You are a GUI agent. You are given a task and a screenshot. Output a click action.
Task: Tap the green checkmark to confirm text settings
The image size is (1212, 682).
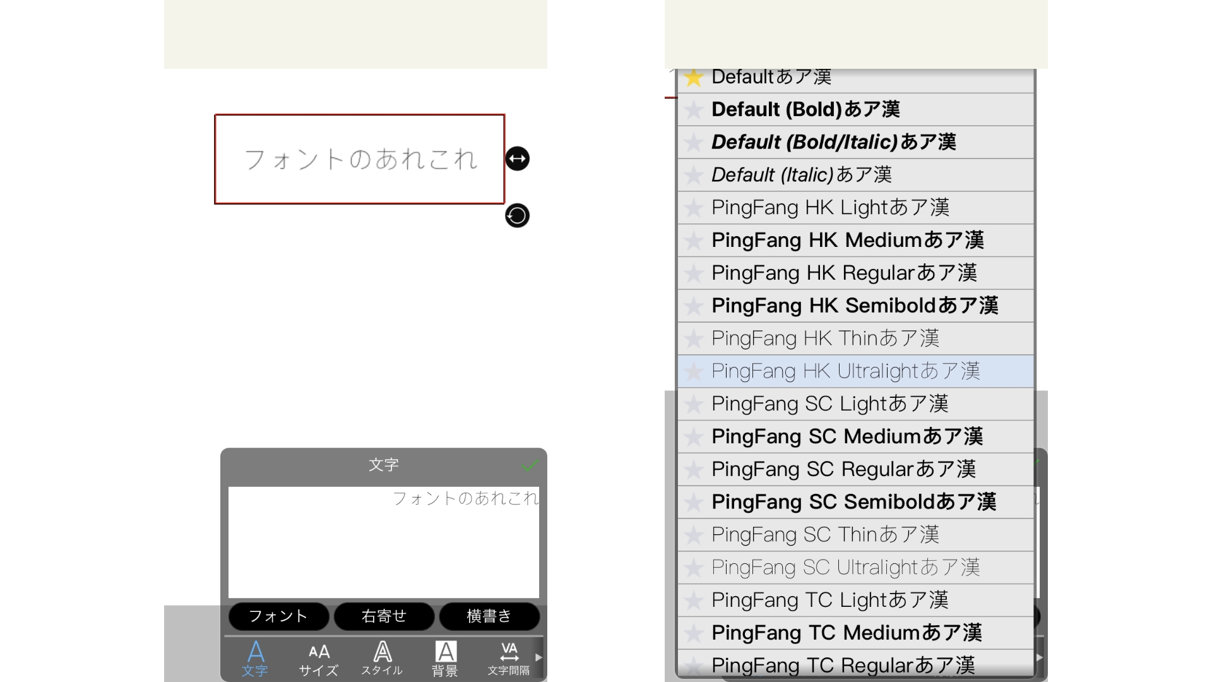[x=531, y=465]
